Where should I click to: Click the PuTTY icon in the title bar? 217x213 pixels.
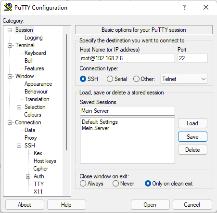click(x=8, y=7)
